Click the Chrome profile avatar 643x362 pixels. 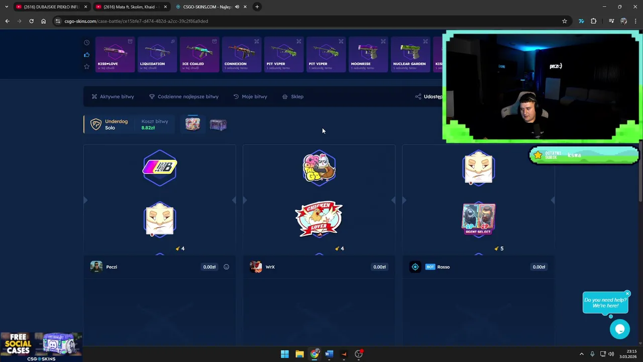click(x=623, y=21)
